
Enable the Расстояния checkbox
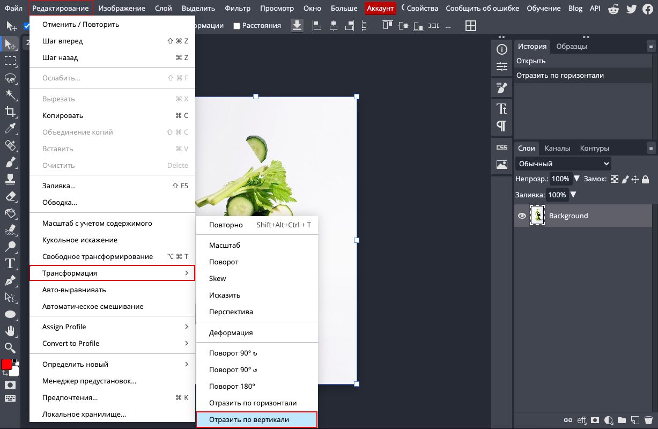(236, 26)
